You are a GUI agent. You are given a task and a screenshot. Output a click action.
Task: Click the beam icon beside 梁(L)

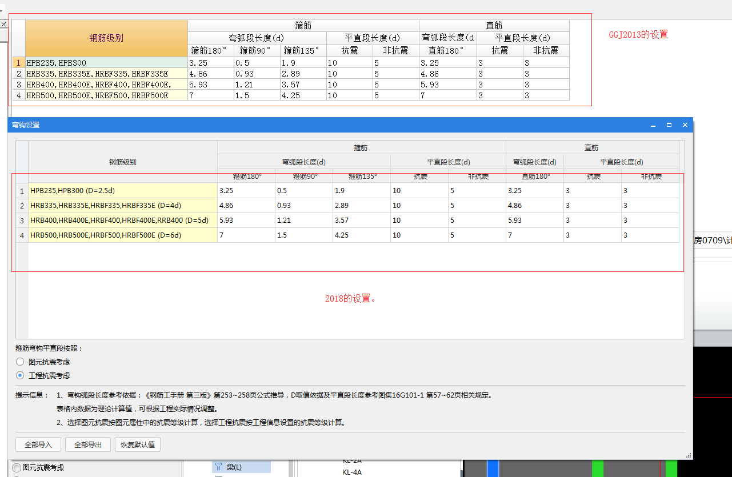click(x=218, y=467)
